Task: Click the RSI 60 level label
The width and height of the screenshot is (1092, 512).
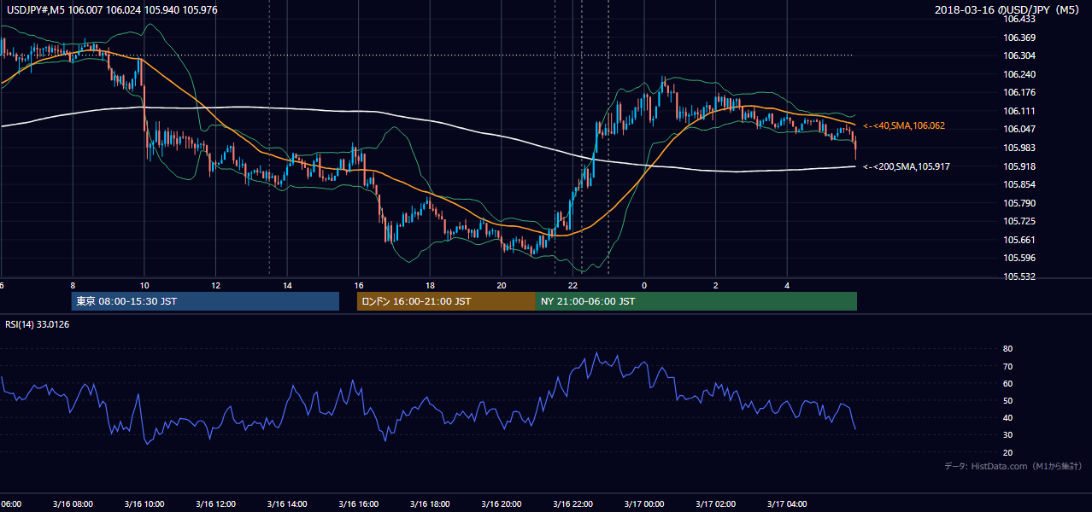Action: (1007, 383)
